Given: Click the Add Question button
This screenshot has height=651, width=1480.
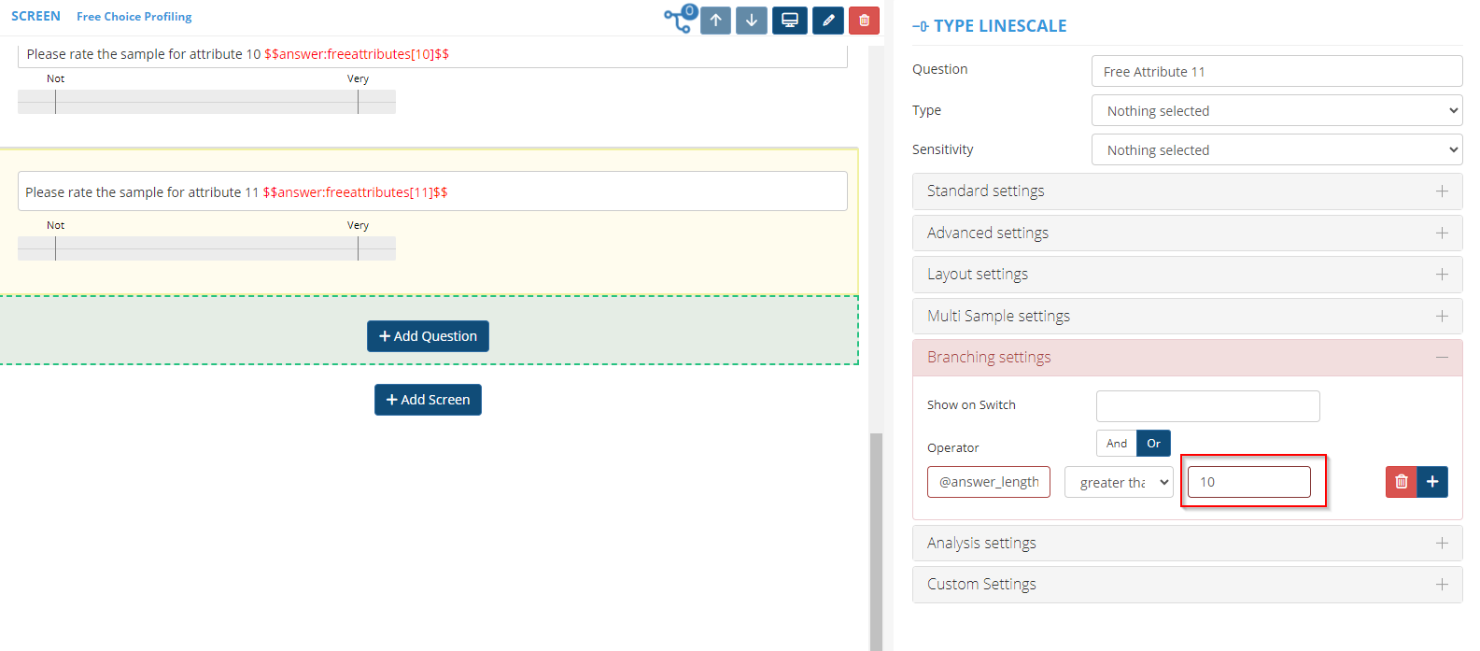Looking at the screenshot, I should click(428, 336).
